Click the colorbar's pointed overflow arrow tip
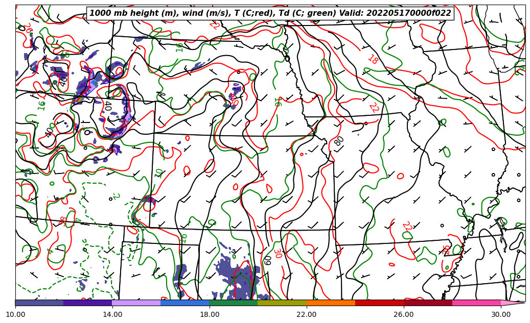 (x=513, y=303)
